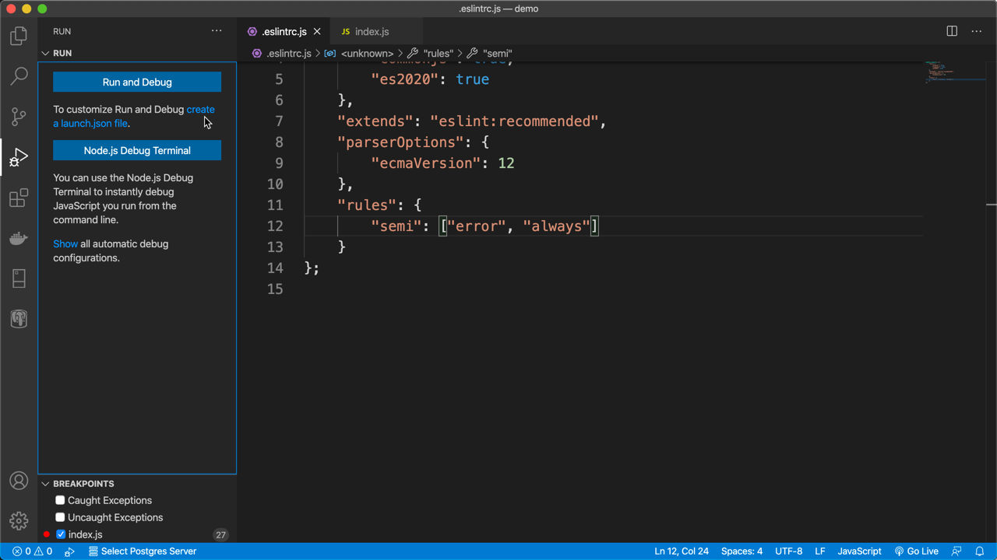Open the notifications bell
Screen dimensions: 997x560
(980, 551)
